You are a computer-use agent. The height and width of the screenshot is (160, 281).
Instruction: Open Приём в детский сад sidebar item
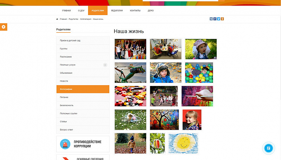coord(83,40)
